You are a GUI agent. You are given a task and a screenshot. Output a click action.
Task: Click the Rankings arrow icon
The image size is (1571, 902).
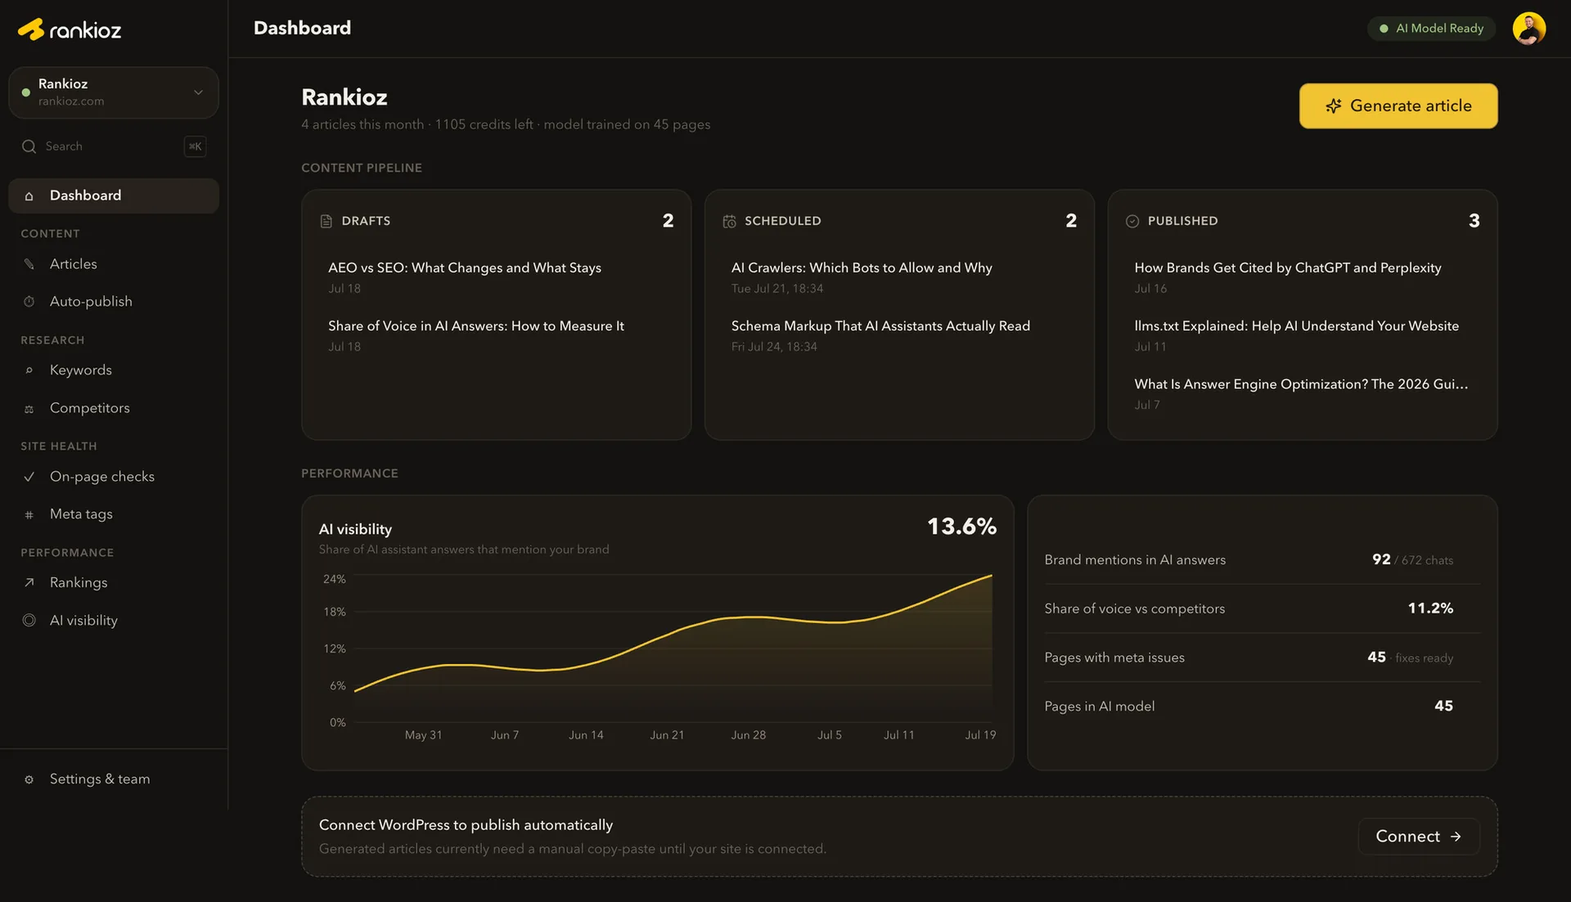coord(29,583)
